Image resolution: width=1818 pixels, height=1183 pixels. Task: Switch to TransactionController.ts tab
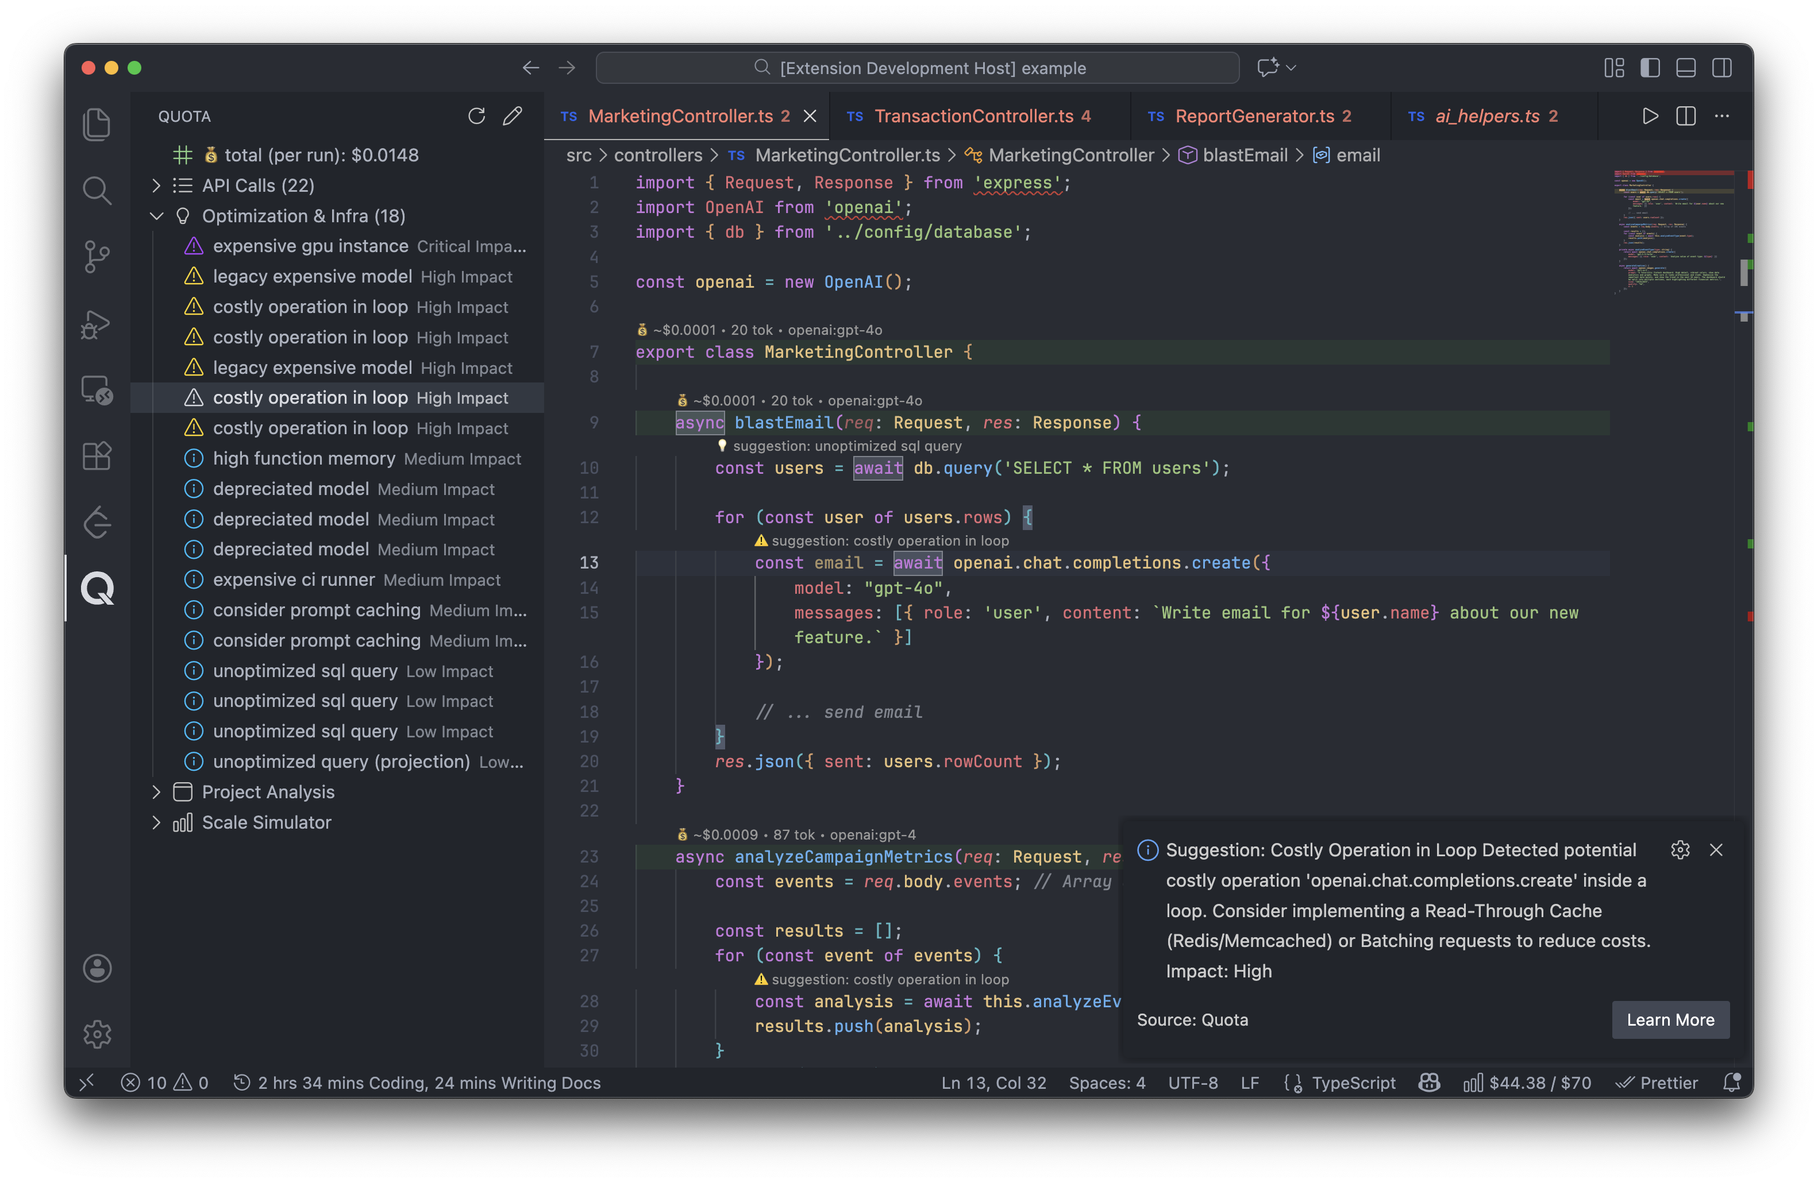pyautogui.click(x=973, y=116)
